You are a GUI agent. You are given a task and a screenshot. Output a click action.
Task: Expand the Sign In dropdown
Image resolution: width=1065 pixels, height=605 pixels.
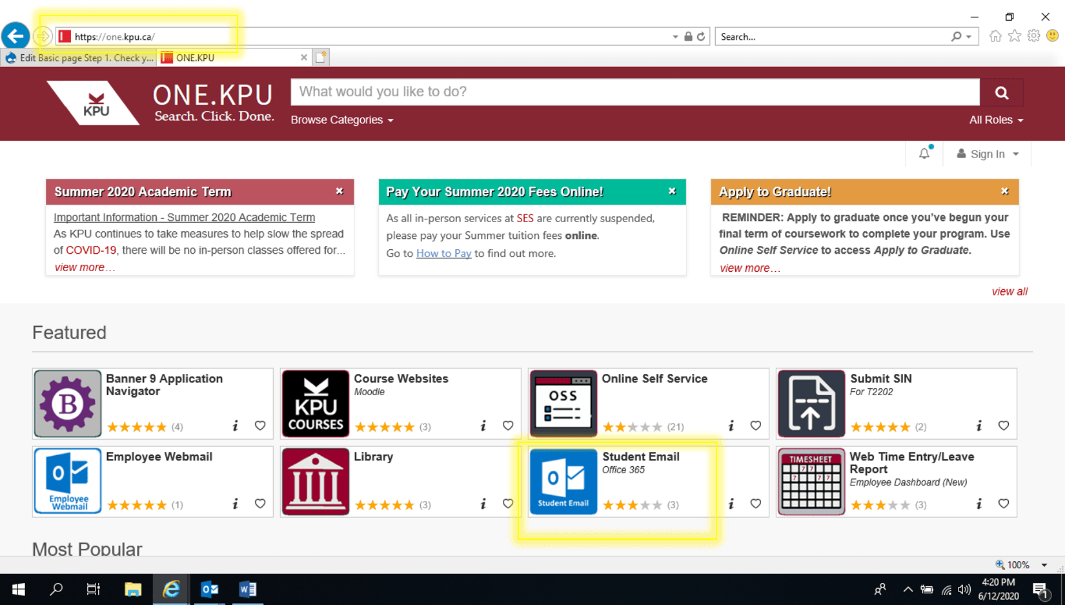pos(987,154)
